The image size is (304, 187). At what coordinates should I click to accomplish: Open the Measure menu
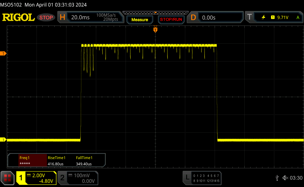pyautogui.click(x=140, y=20)
